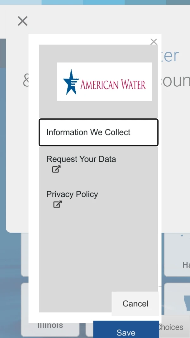This screenshot has width=190, height=338.
Task: Click the external-link arrow under Request Your Data
Action: click(x=56, y=169)
